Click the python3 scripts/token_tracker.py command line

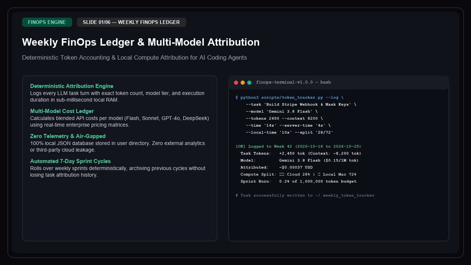(290, 98)
